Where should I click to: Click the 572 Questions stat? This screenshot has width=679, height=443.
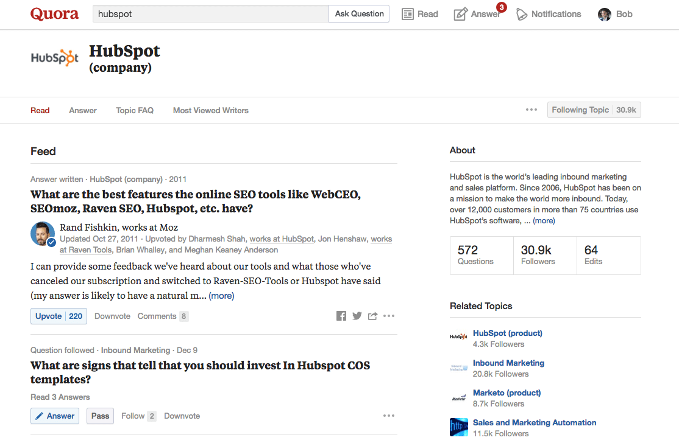[x=482, y=255]
